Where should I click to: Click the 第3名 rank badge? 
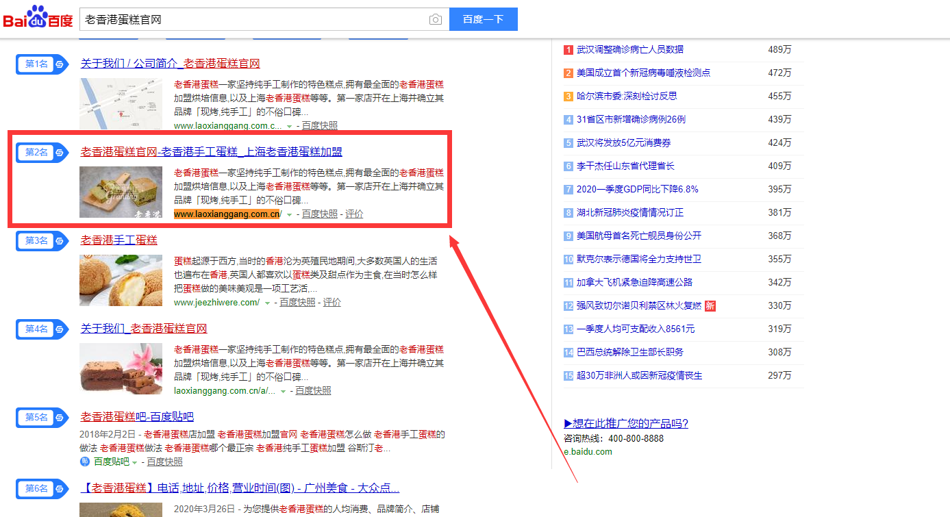42,240
